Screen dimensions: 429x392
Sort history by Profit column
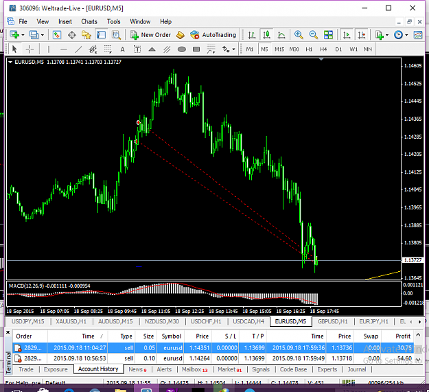click(397, 336)
